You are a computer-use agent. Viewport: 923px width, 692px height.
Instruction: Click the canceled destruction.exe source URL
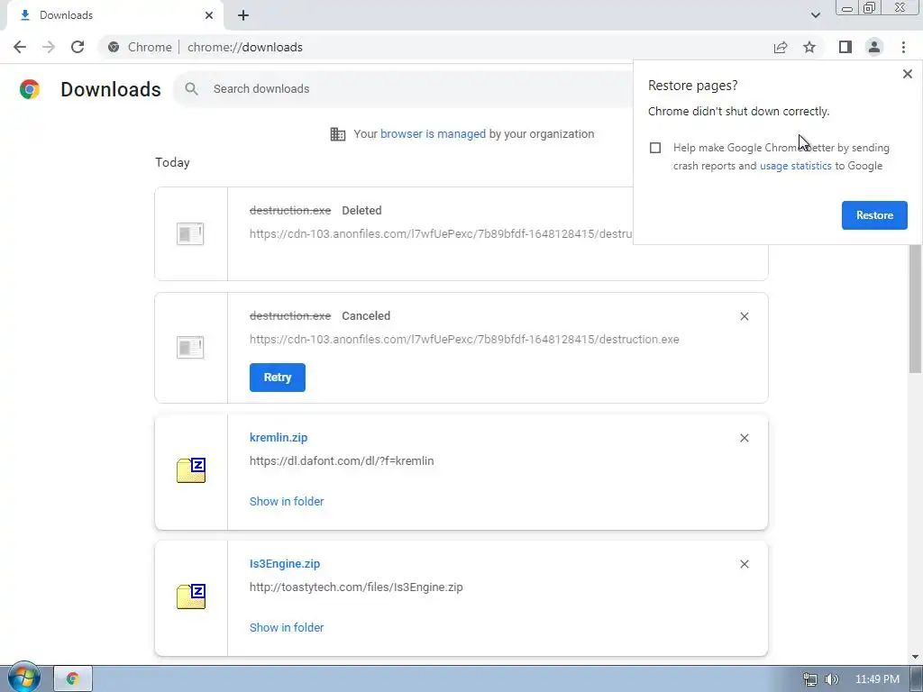pos(464,340)
